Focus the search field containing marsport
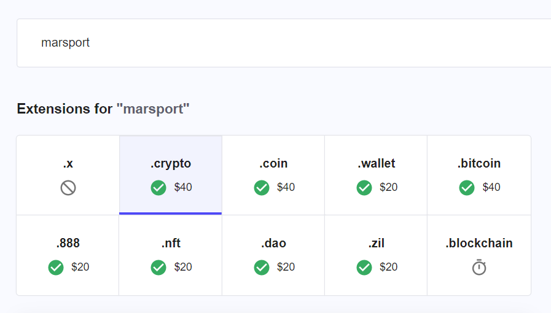This screenshot has height=313, width=551. click(x=284, y=43)
